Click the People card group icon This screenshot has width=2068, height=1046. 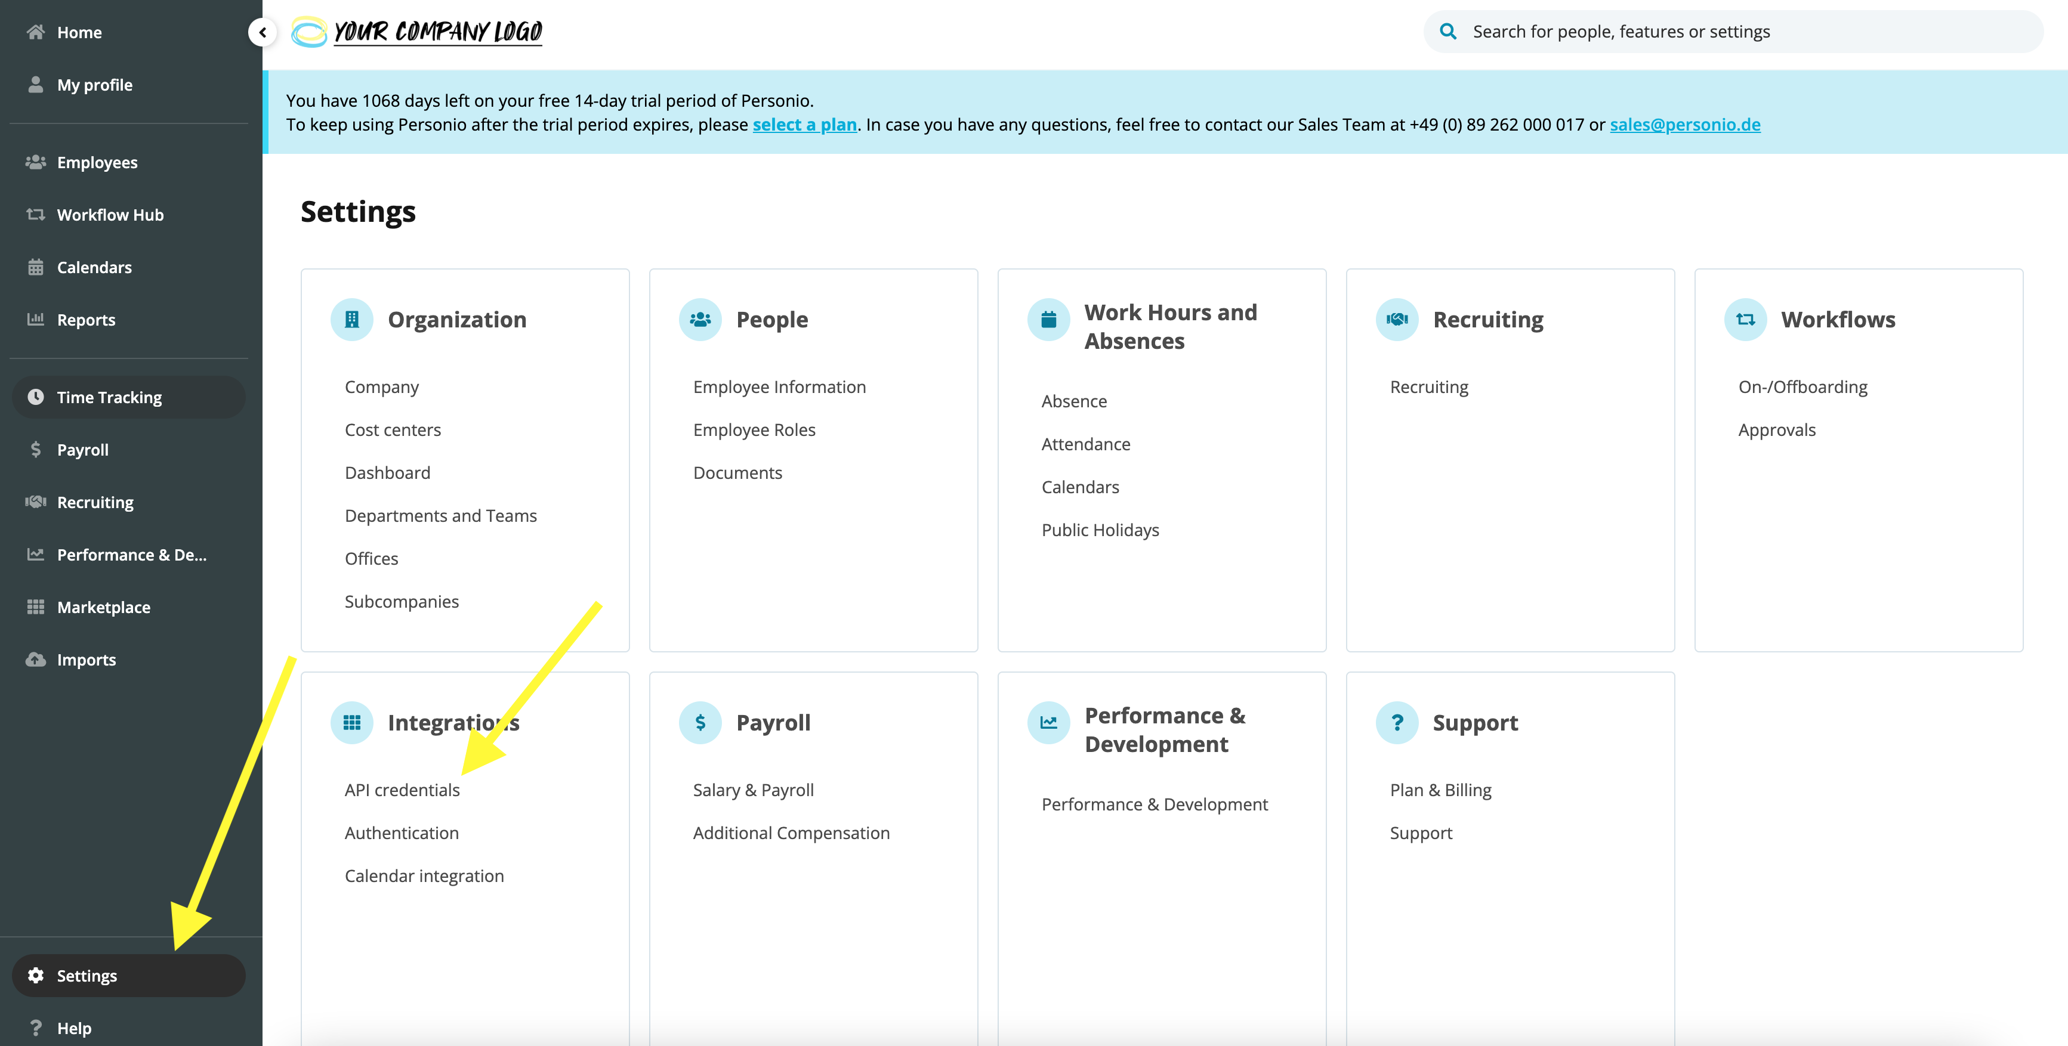700,319
